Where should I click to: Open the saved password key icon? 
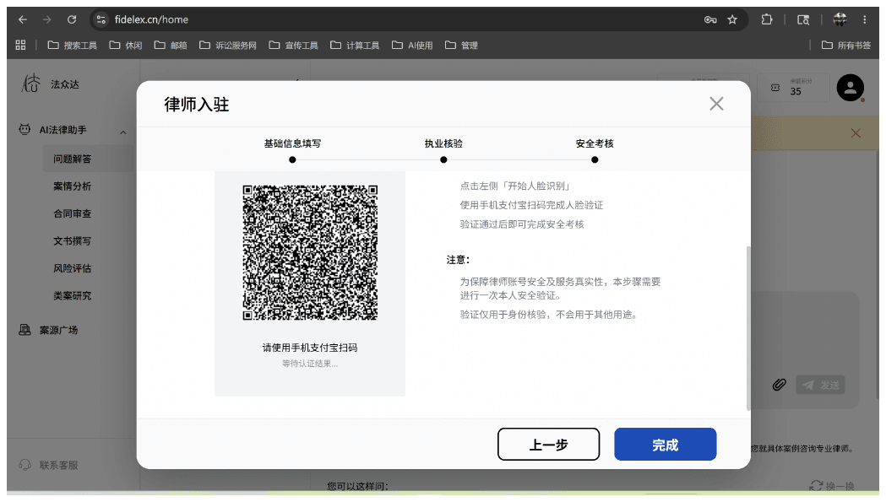pos(710,19)
